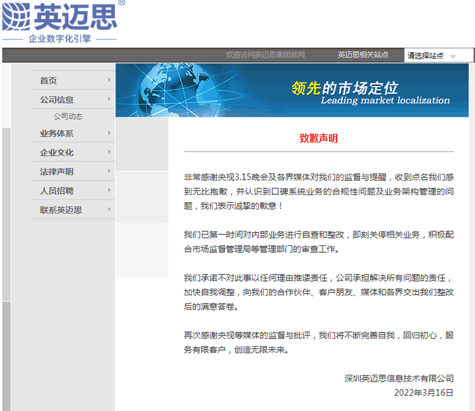Navigate to the 企业文化 page
Screen dimensions: 475x411
[x=57, y=152]
